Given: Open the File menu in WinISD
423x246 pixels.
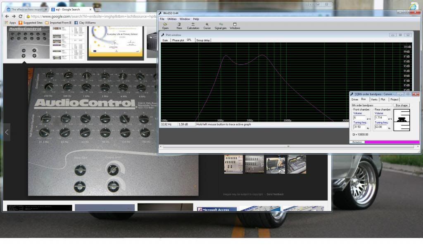Looking at the screenshot, I should coord(162,19).
